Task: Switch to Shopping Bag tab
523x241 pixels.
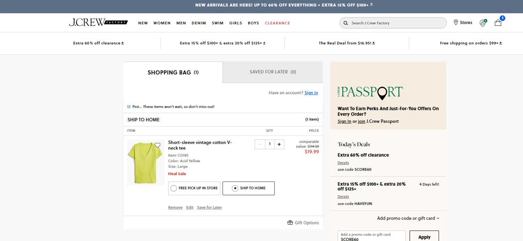Action: (x=173, y=72)
